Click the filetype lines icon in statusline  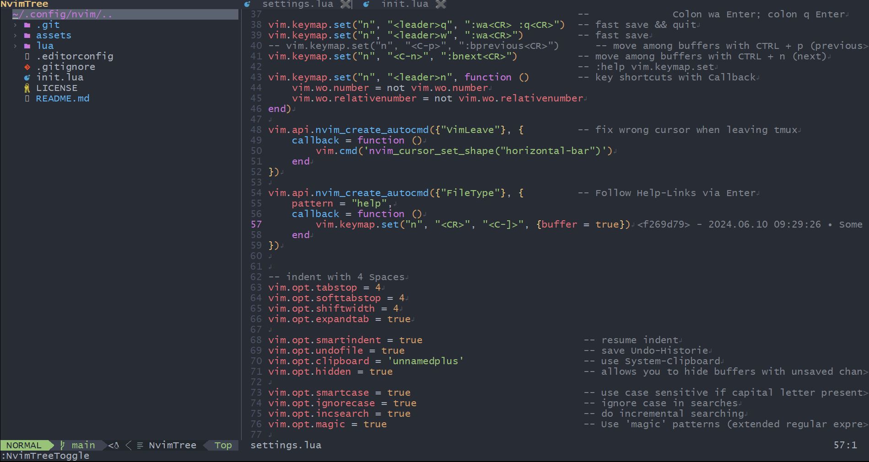click(x=140, y=446)
